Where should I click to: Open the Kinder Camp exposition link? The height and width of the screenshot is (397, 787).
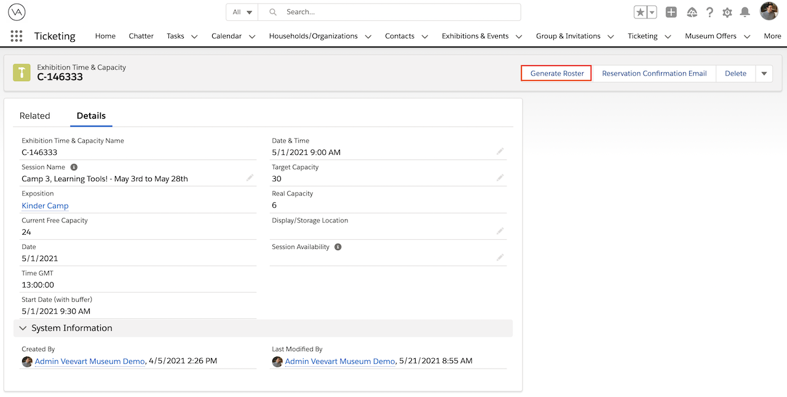(x=44, y=205)
